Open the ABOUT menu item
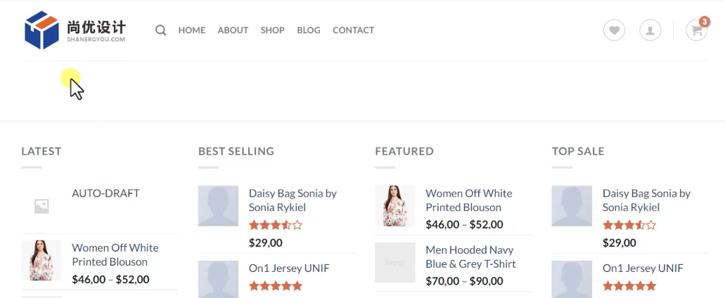Viewport: 725px width, 298px height. point(233,30)
